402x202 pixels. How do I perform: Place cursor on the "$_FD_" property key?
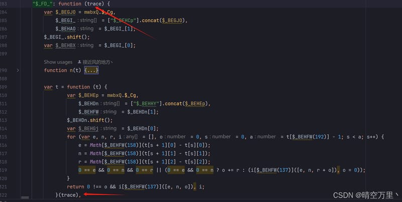(x=43, y=4)
